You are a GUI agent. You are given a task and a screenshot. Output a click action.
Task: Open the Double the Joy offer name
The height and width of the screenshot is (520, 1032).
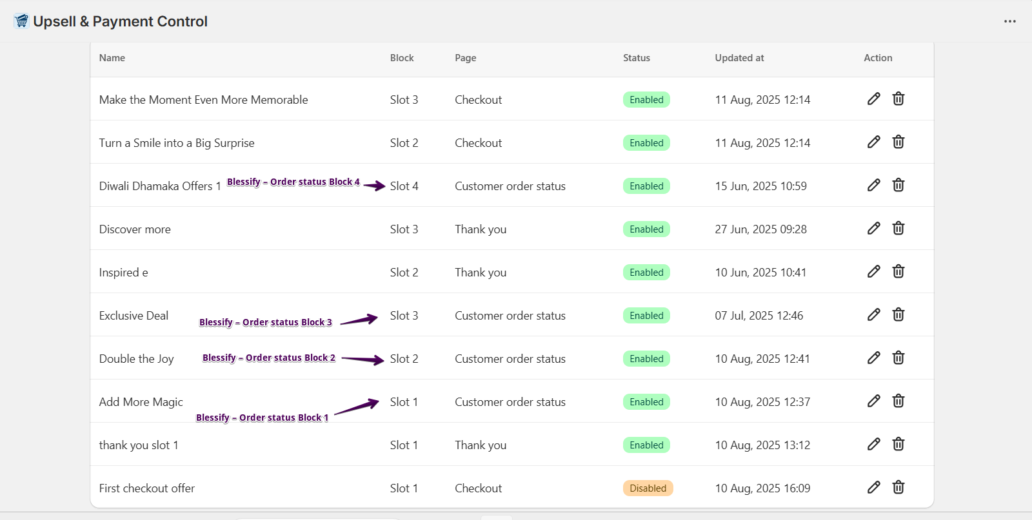[137, 359]
